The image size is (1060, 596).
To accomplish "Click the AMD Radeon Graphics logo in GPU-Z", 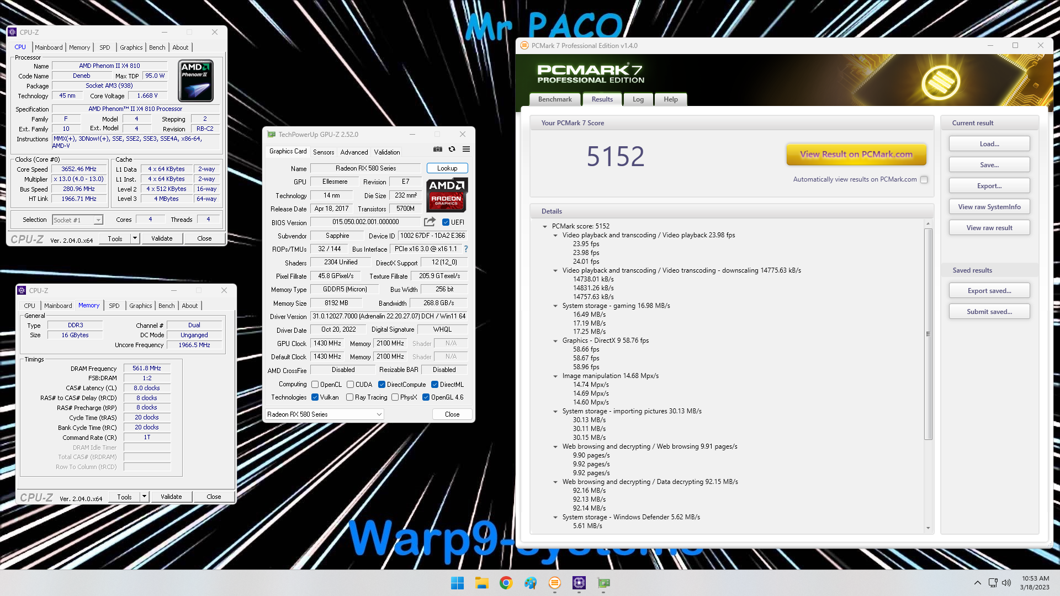I will 447,195.
